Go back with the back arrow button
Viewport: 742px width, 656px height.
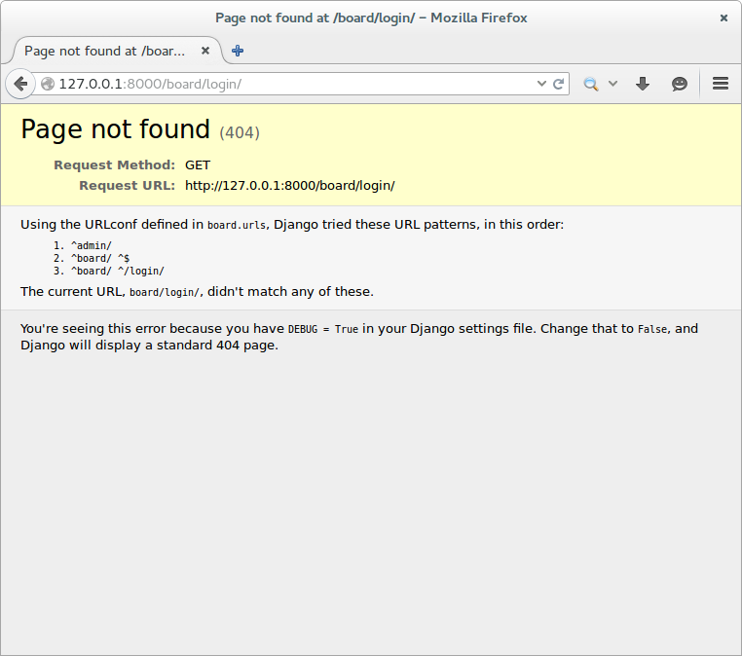click(20, 84)
